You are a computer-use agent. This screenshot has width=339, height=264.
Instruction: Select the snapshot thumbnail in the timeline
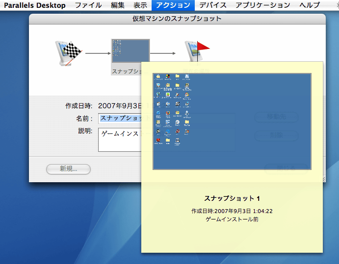pyautogui.click(x=130, y=51)
